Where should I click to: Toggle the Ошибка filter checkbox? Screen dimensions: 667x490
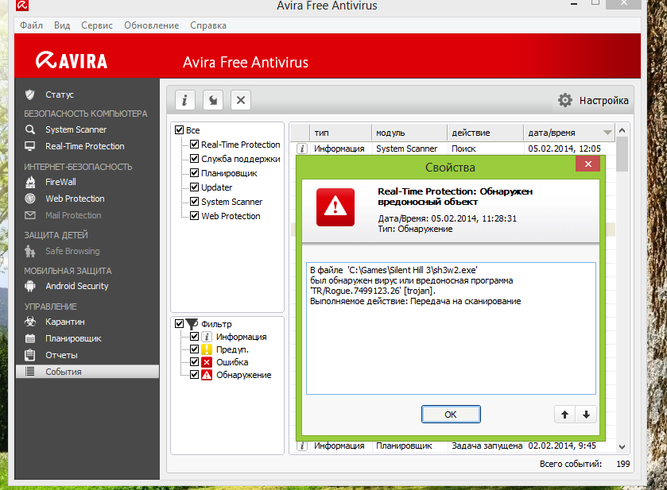tap(195, 362)
